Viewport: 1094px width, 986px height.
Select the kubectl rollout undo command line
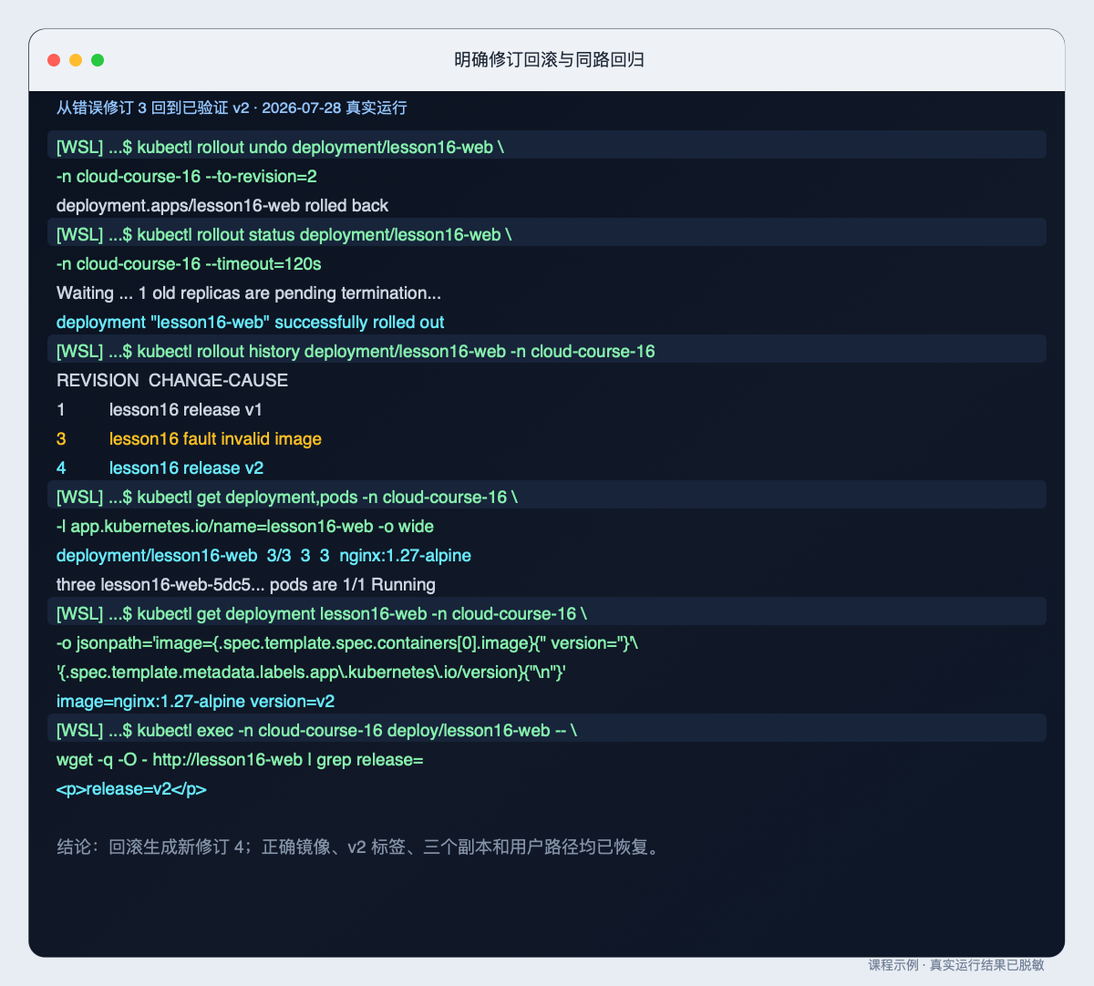click(547, 147)
